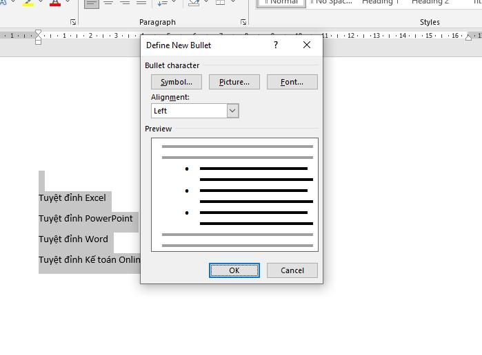The height and width of the screenshot is (355, 482).
Task: Click the line "Tuyệt đỉnh Kế toán Onlin"
Action: pyautogui.click(x=90, y=260)
